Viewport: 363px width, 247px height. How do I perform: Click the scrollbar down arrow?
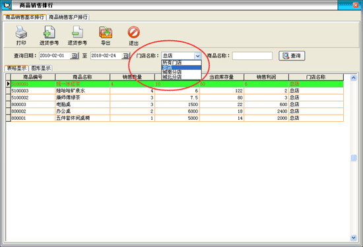tap(353, 238)
